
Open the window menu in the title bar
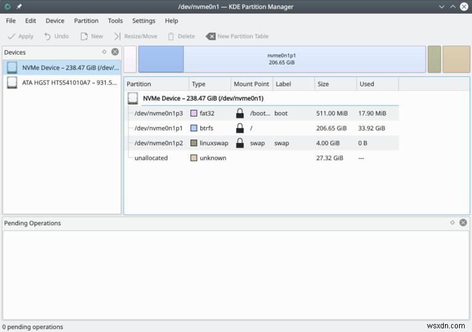click(x=7, y=7)
